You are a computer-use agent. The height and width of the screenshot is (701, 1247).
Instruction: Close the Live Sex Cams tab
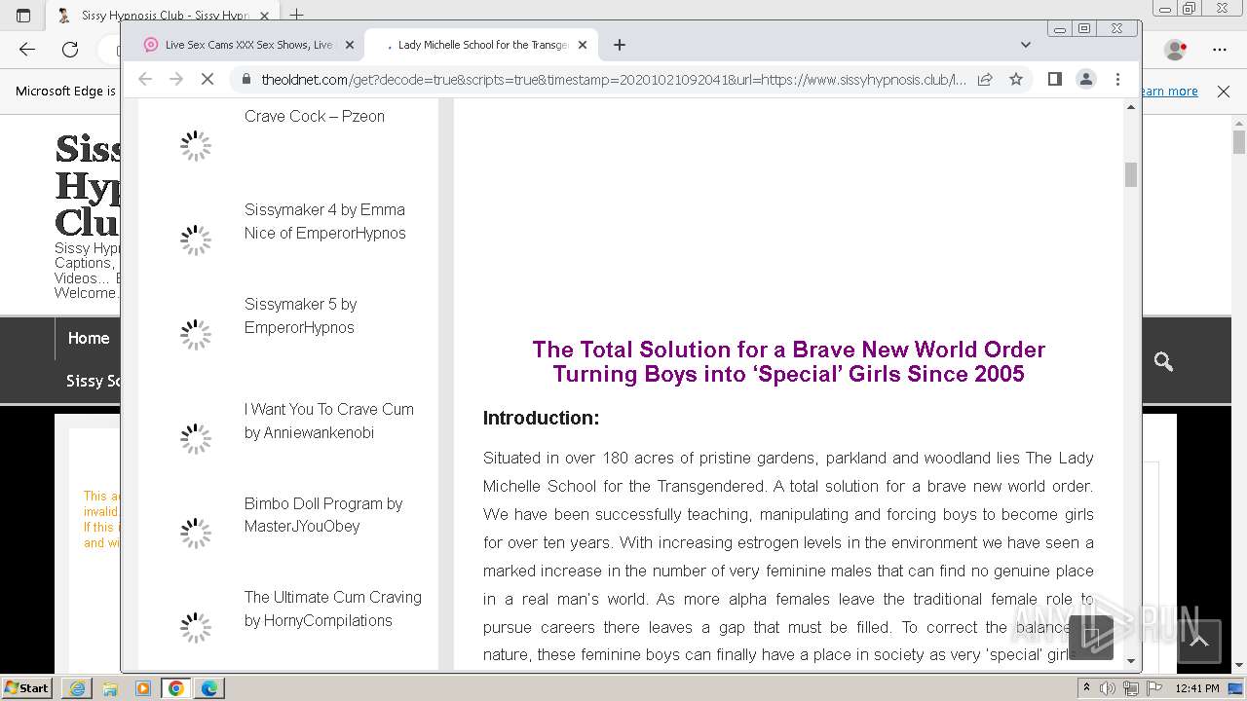(x=349, y=45)
